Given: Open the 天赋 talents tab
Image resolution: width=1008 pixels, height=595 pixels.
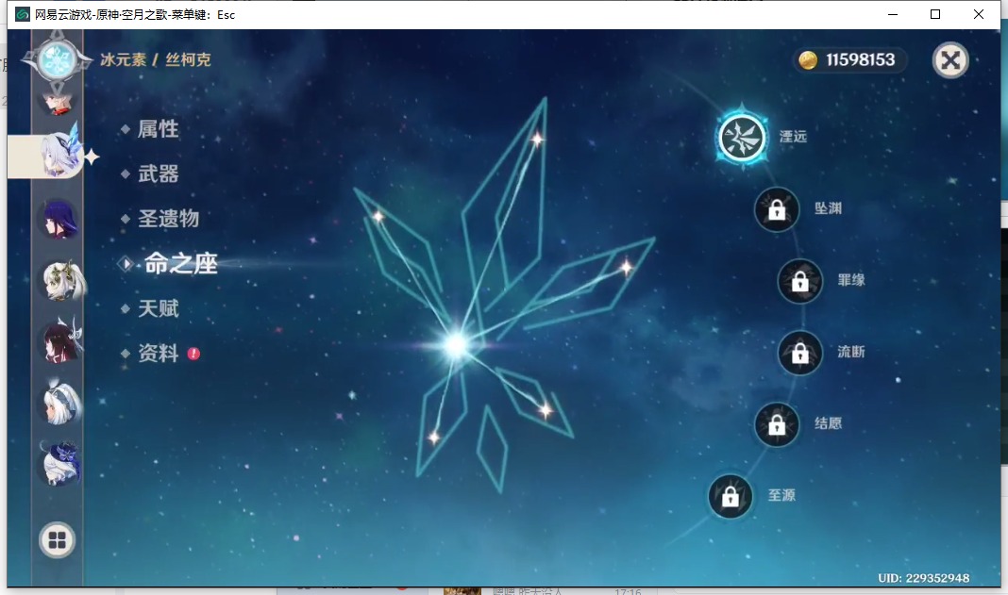Looking at the screenshot, I should tap(159, 308).
